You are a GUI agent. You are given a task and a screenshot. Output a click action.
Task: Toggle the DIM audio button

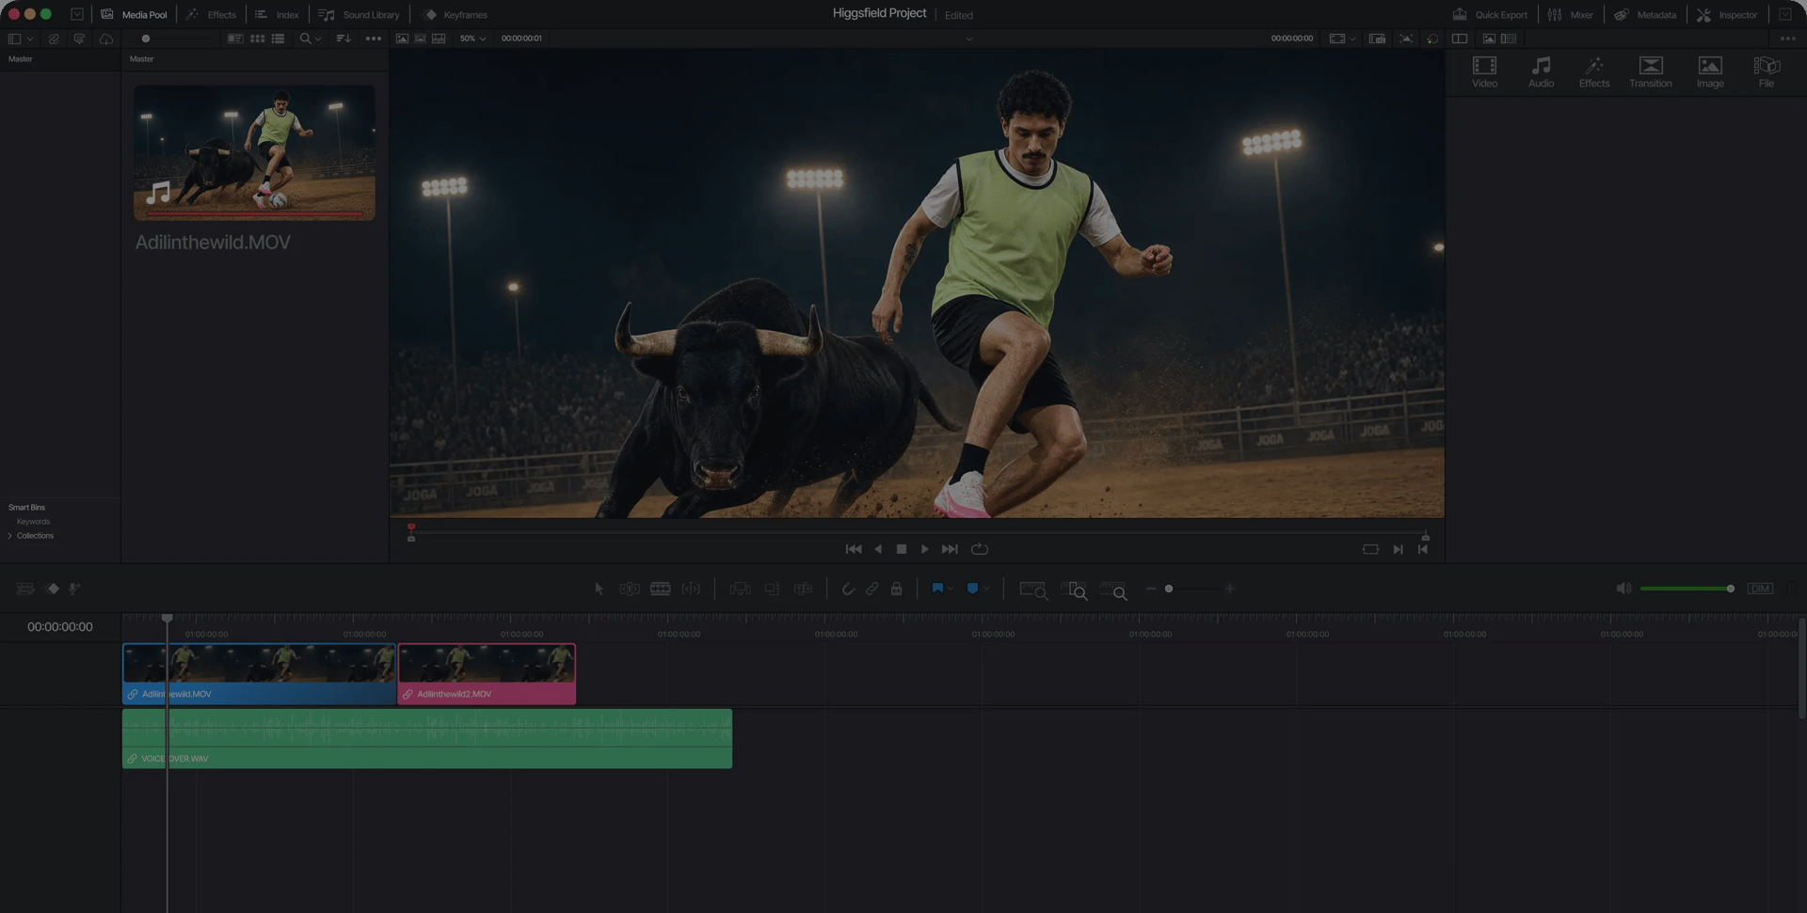pos(1760,589)
